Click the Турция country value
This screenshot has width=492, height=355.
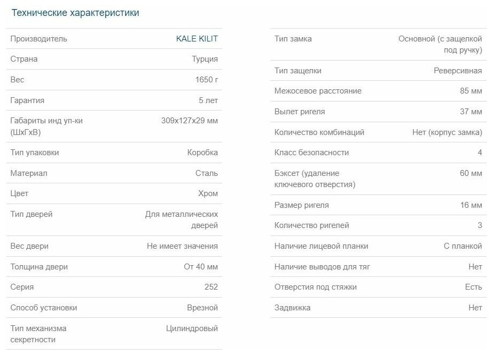pyautogui.click(x=204, y=59)
